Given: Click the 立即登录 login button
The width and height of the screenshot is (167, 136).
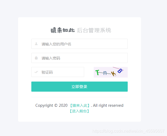Looking at the screenshot, I should click(79, 87).
